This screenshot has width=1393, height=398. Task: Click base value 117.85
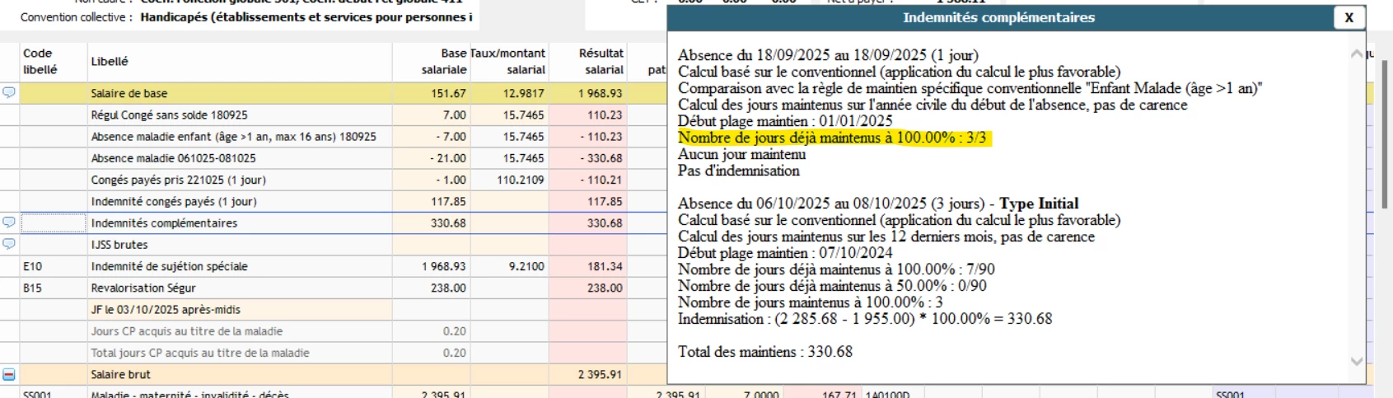[x=448, y=201]
